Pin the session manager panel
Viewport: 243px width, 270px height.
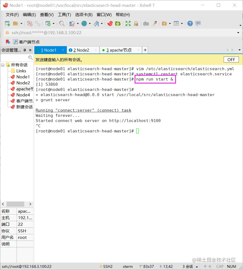coord(25,50)
